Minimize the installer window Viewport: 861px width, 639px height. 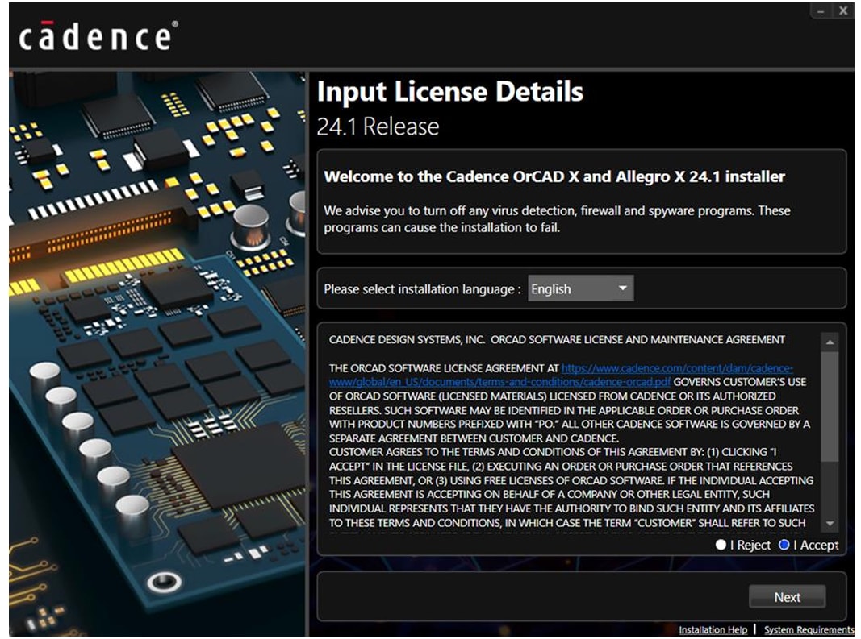(x=821, y=11)
